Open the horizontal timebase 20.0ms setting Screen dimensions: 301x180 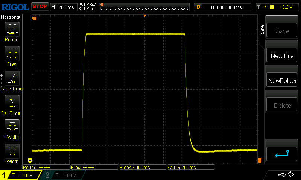tap(63, 7)
